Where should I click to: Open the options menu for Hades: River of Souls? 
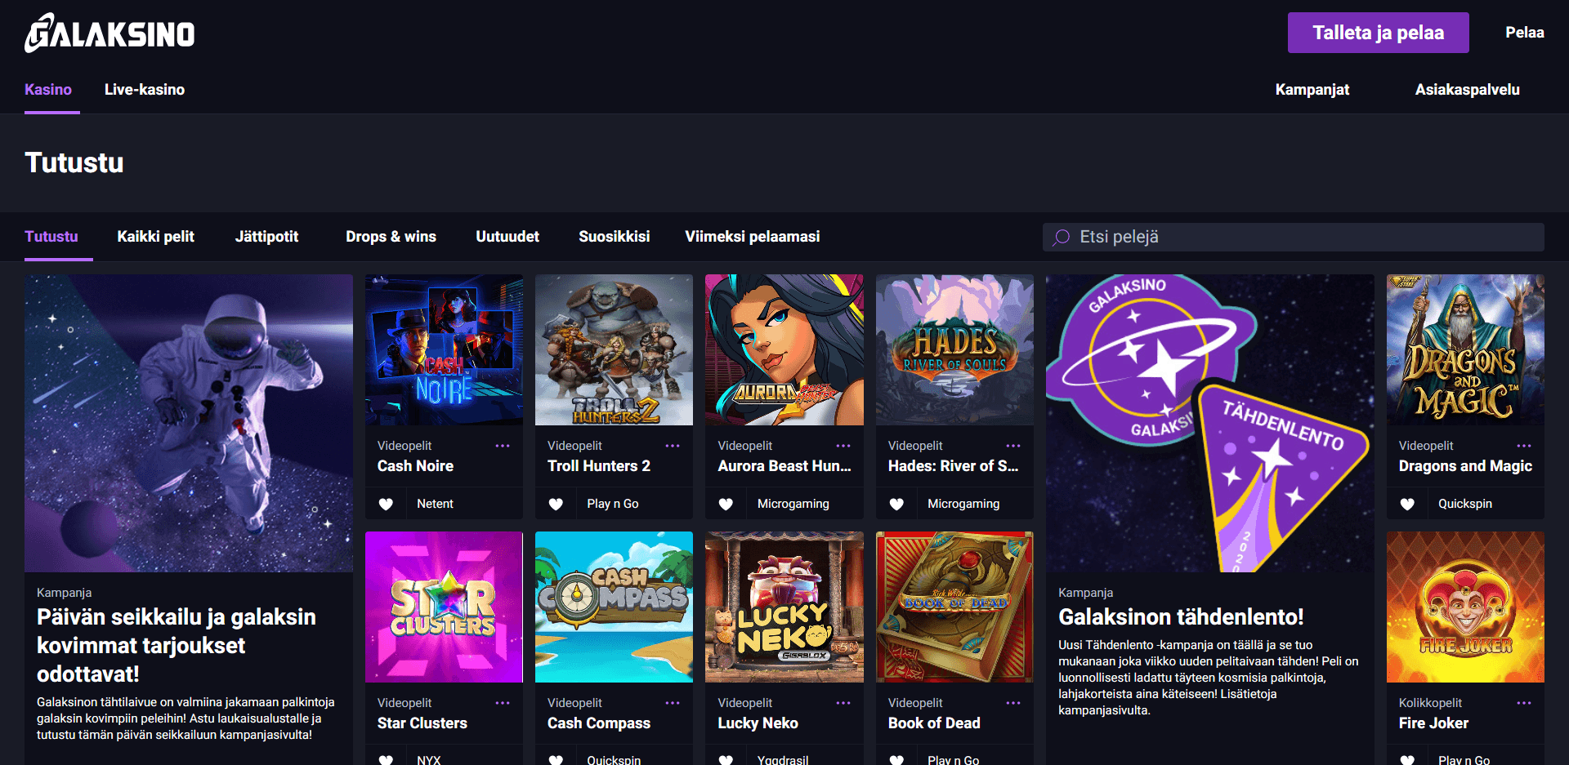pos(1012,445)
